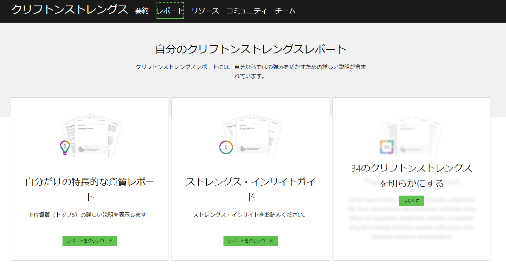Screen dimensions: 506x268
Task: Open the コミュニティ tab
Action: [x=246, y=11]
